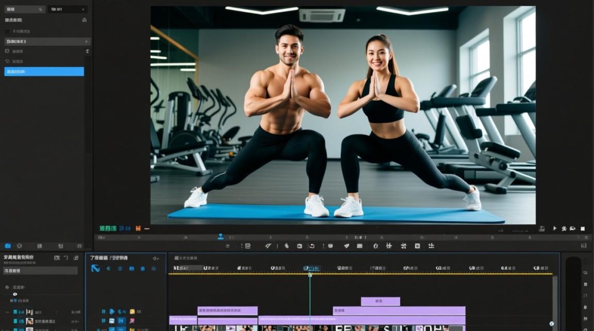Click the small purple clip on top track
Image resolution: width=594 pixels, height=331 pixels.
[x=381, y=301]
